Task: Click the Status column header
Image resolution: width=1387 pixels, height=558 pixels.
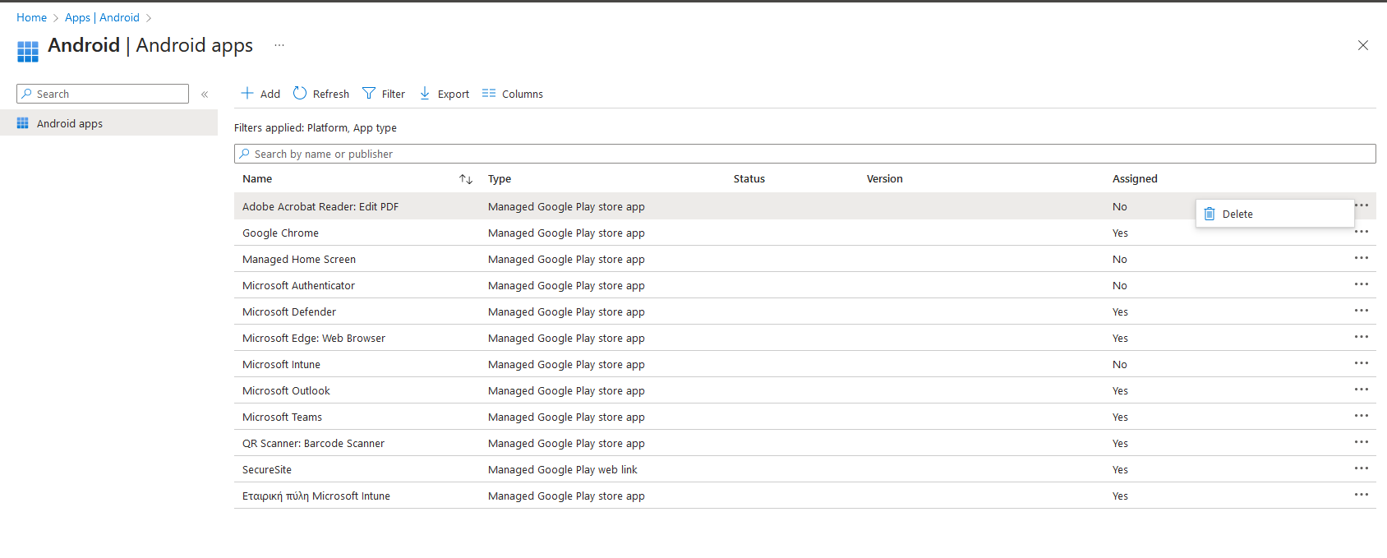Action: pos(749,179)
